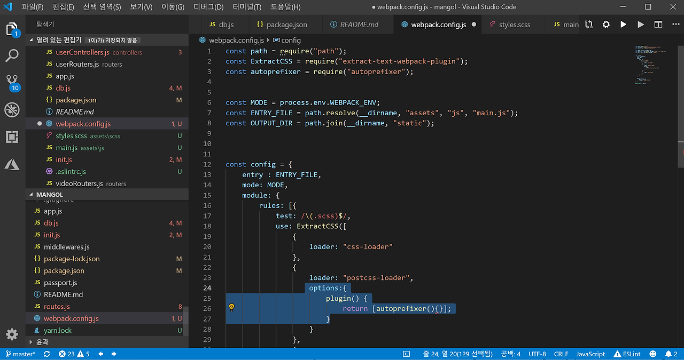684x360 pixels.
Task: Open routes.js in MANGOL folder
Action: tap(107, 307)
